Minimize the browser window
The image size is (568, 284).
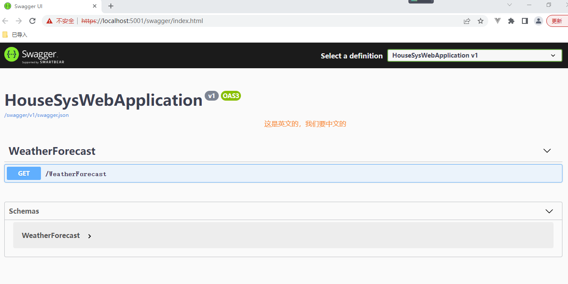529,5
